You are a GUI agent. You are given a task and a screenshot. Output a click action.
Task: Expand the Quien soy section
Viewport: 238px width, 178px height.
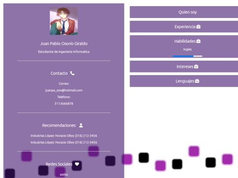(184, 12)
